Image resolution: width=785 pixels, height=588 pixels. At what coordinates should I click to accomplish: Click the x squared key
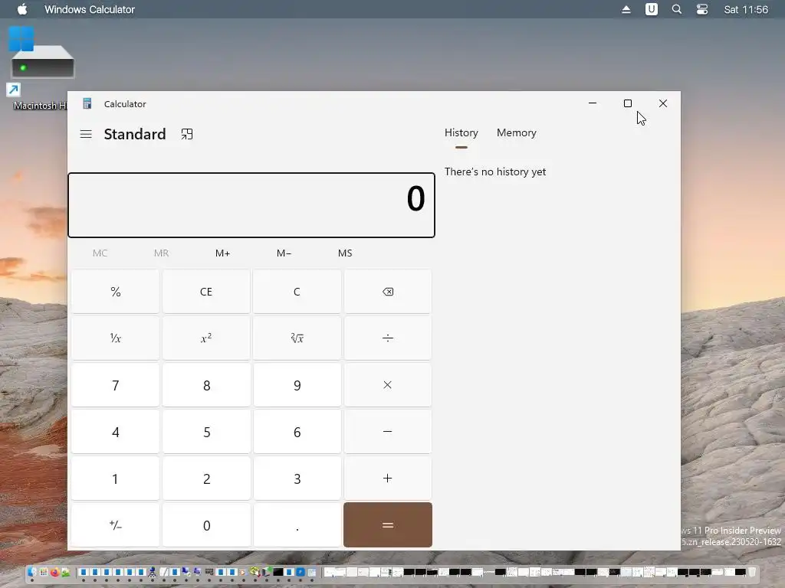(206, 338)
